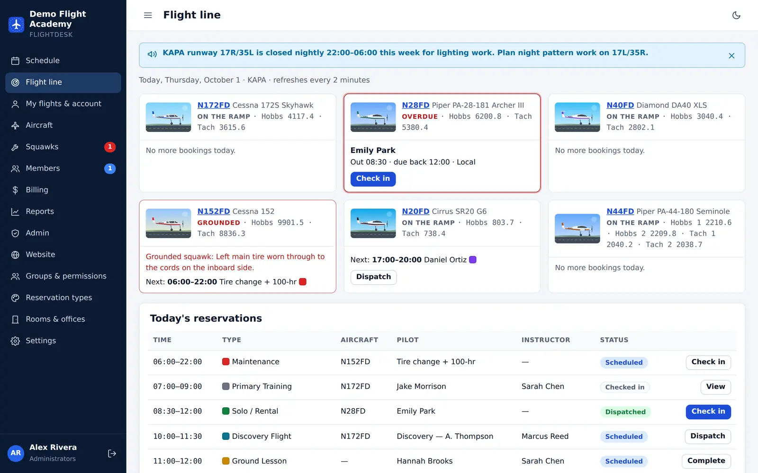Click the N152FD Cessna 152 thumbnail

[x=168, y=223]
